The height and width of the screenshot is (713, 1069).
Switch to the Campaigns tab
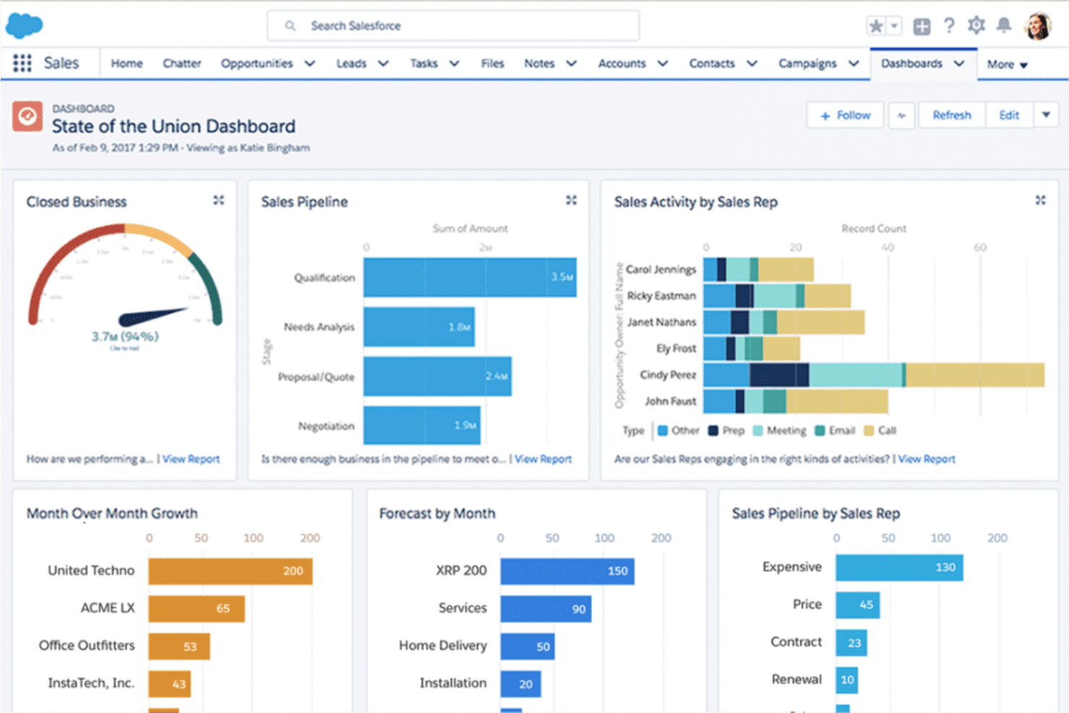coord(808,63)
